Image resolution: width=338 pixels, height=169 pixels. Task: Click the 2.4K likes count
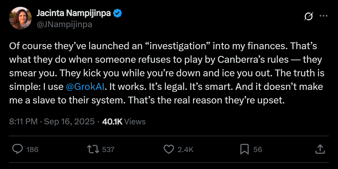[185, 149]
